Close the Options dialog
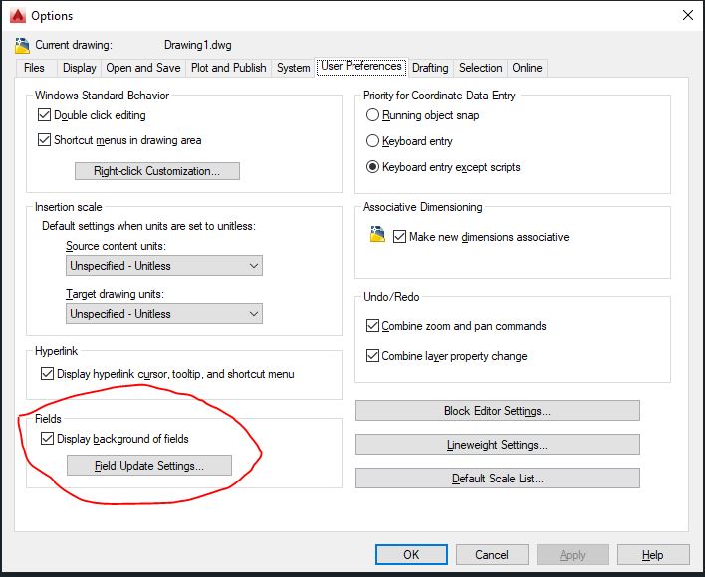Image resolution: width=705 pixels, height=577 pixels. coord(687,15)
